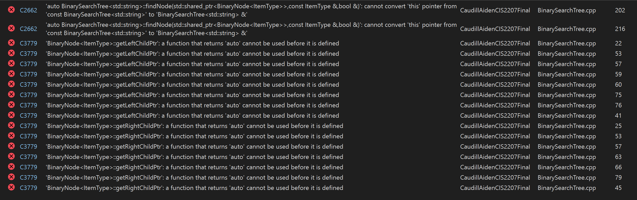This screenshot has height=200, width=637.
Task: Select the getLeftChildPtr error at line 59
Action: [192, 74]
